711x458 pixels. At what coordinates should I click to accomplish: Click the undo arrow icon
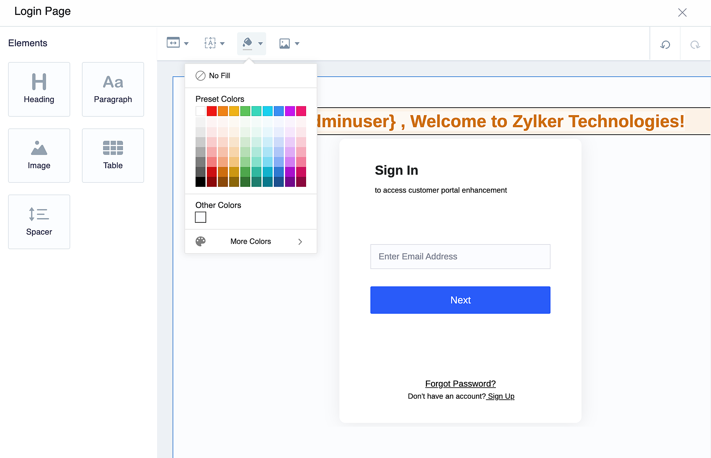pyautogui.click(x=665, y=44)
